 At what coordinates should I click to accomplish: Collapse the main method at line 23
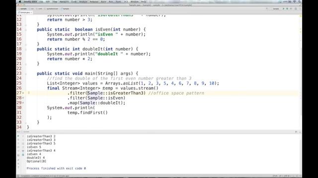coord(26,74)
